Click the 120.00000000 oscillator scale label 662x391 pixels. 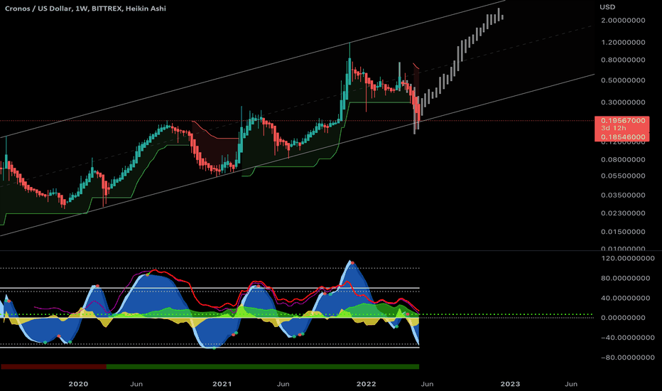[x=628, y=258]
